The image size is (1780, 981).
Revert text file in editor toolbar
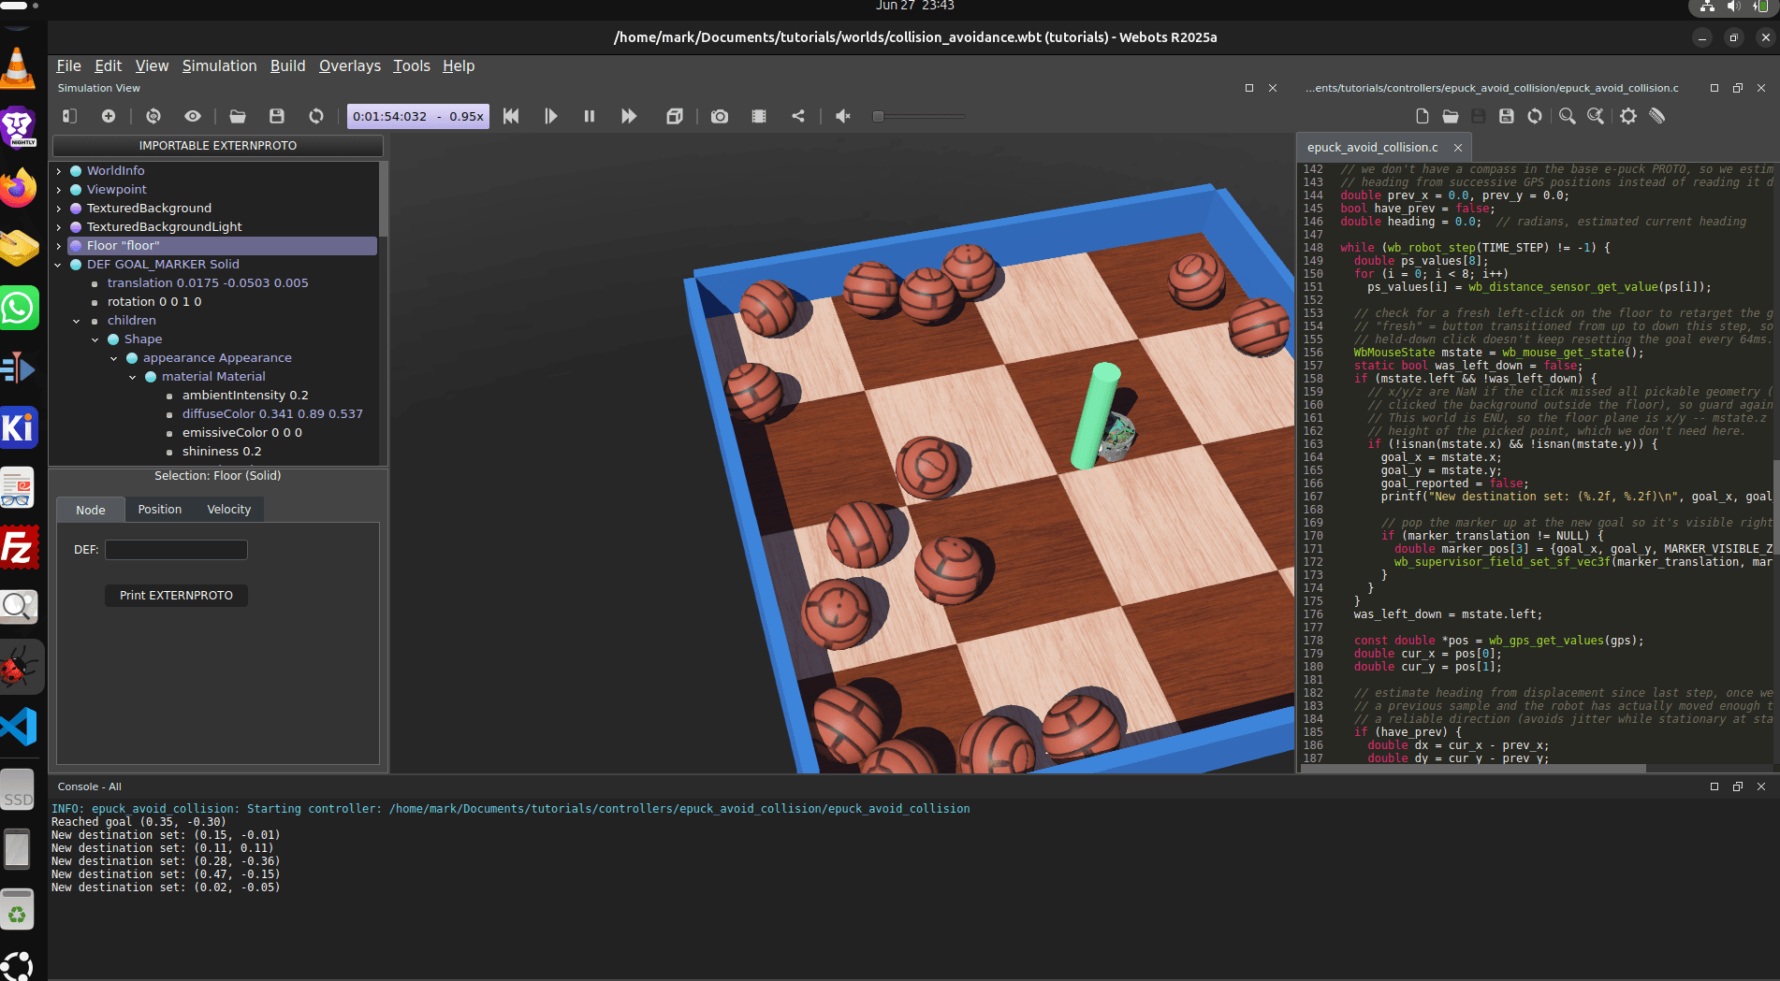[1535, 116]
